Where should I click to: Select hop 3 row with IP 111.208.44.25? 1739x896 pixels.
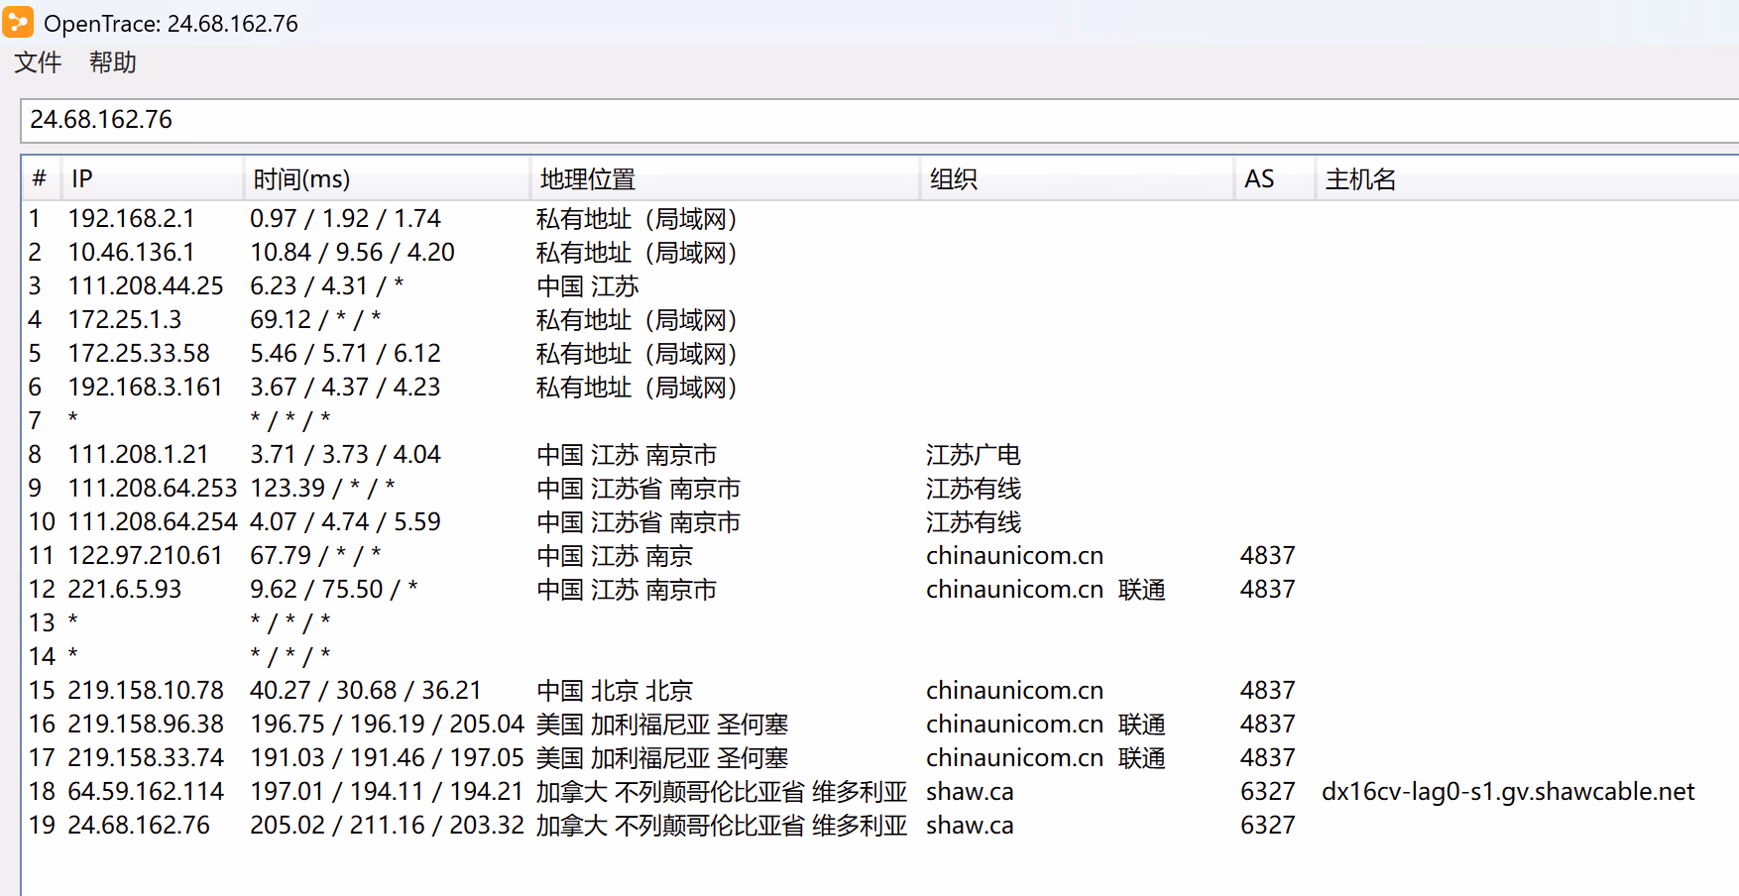pyautogui.click(x=145, y=286)
